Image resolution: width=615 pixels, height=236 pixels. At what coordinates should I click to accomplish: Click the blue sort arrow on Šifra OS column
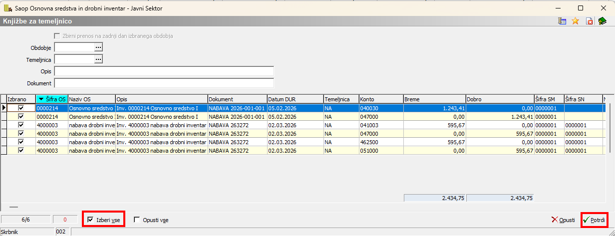[41, 99]
